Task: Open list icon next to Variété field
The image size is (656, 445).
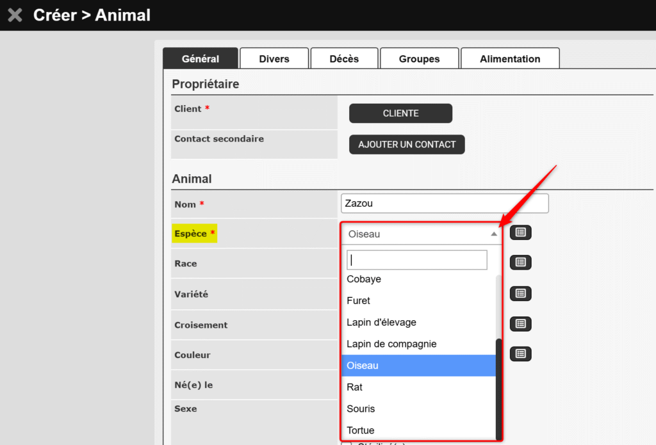Action: coord(520,293)
